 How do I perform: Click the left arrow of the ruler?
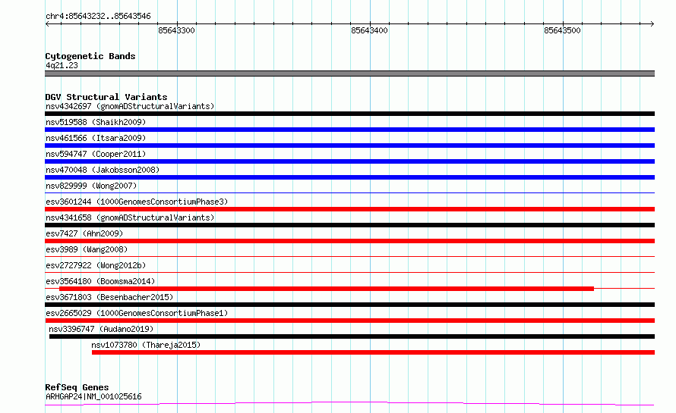[x=47, y=23]
